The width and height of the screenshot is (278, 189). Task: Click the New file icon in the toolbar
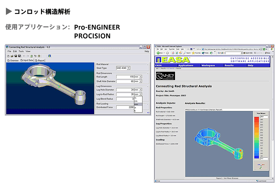click(8, 56)
